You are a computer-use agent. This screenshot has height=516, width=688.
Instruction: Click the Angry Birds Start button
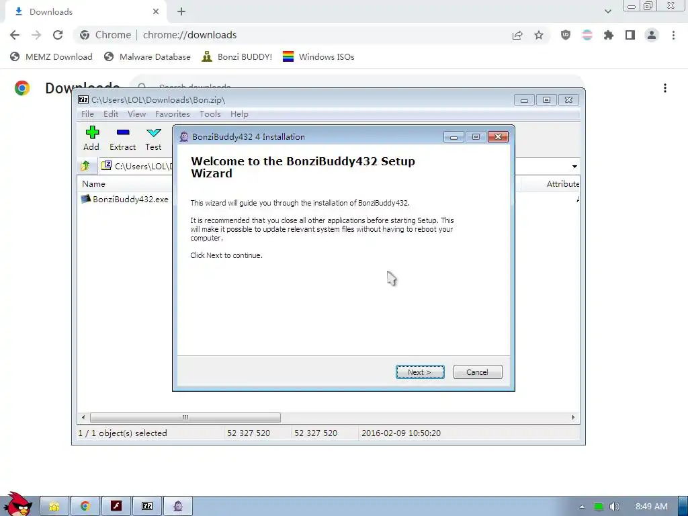tap(17, 504)
